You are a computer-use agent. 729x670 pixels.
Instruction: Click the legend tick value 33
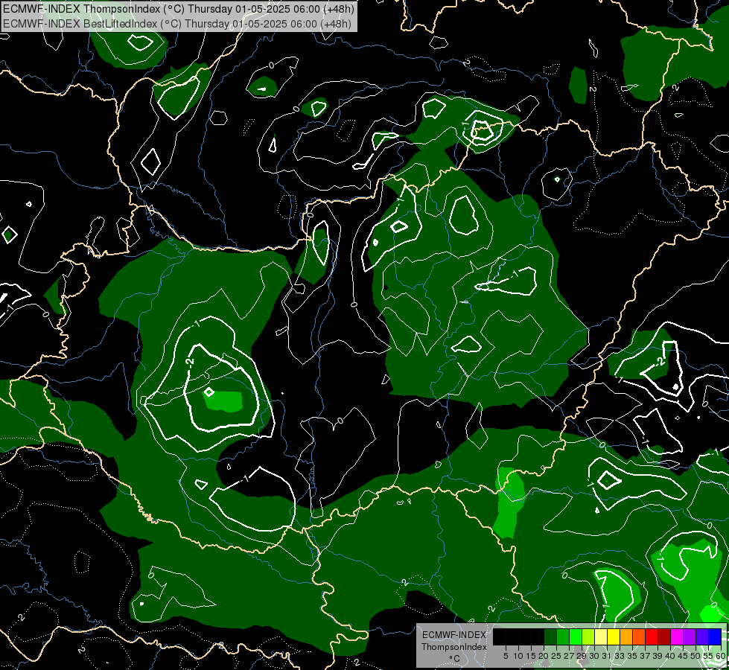point(620,656)
